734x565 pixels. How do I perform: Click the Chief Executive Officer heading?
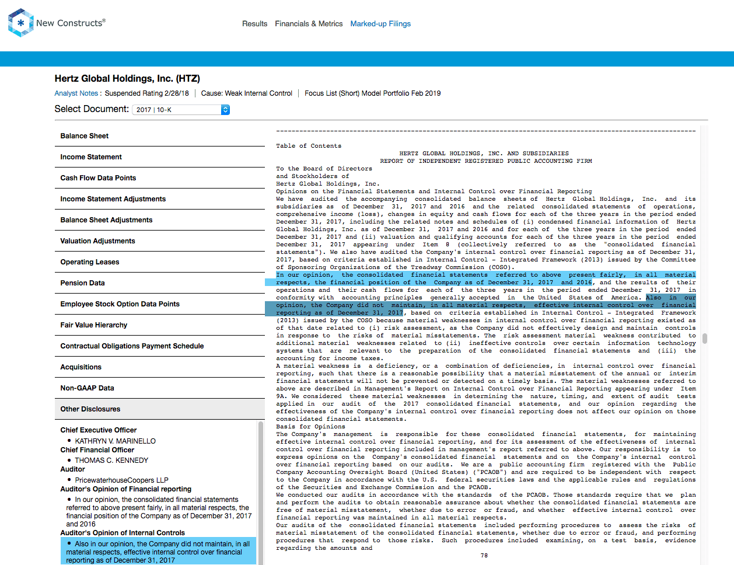tap(99, 430)
